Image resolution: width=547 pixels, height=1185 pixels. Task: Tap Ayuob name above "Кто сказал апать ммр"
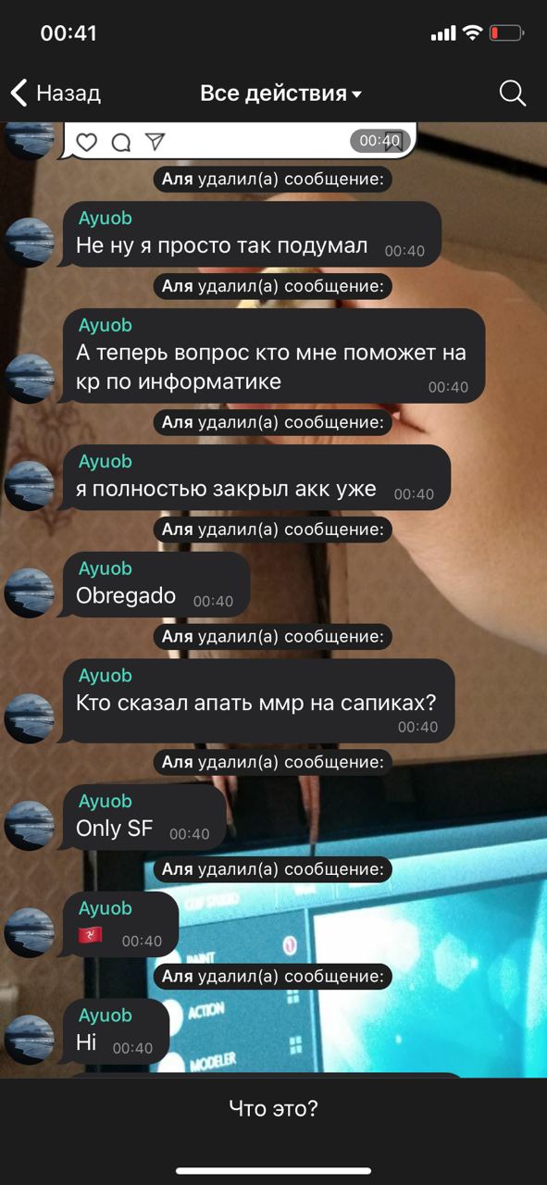click(x=106, y=676)
